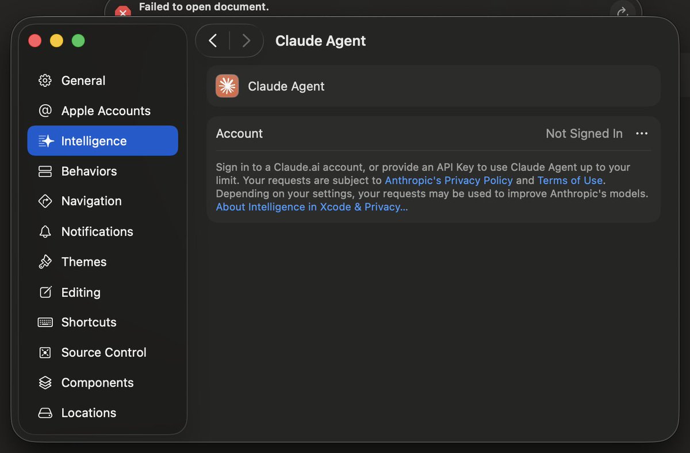Close the settings window with the red button
Image resolution: width=690 pixels, height=453 pixels.
[35, 41]
